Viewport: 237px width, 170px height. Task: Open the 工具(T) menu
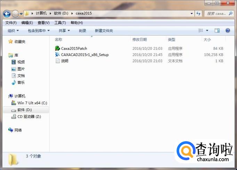pos(60,23)
